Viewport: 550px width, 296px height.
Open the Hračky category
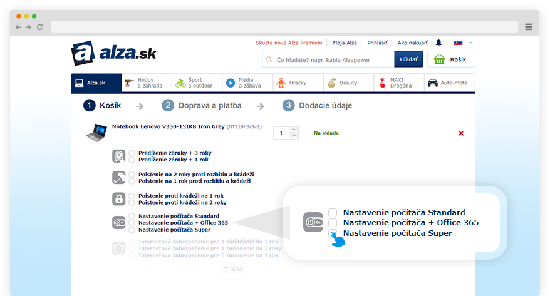click(298, 83)
